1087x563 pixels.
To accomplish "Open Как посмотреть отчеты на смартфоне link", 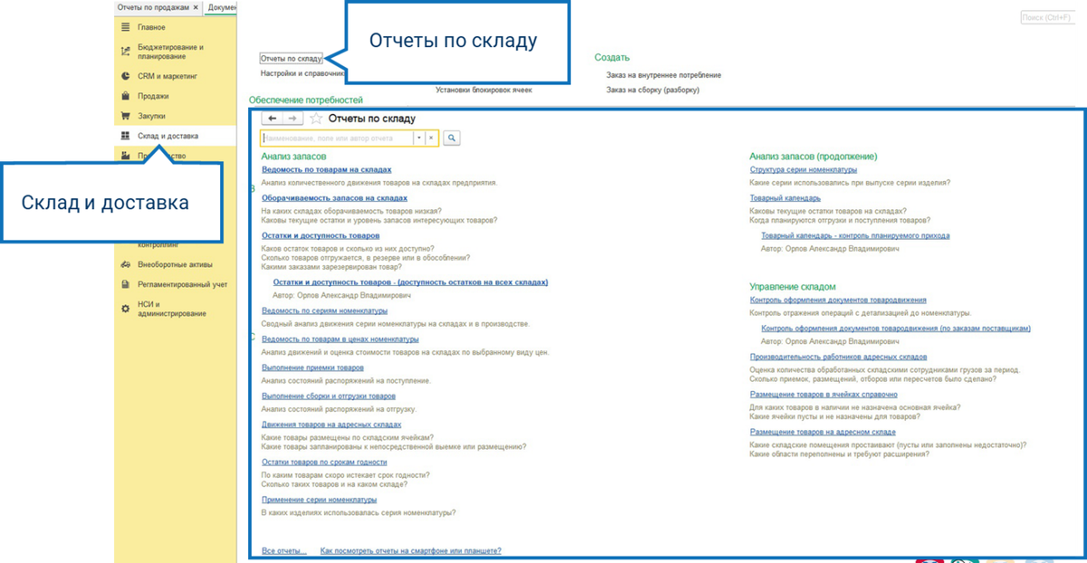I will 410,550.
